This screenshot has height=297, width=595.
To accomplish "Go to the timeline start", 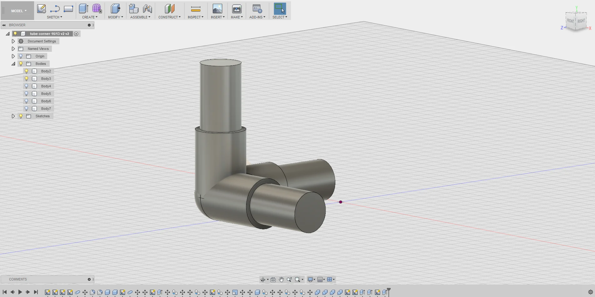I will point(5,292).
